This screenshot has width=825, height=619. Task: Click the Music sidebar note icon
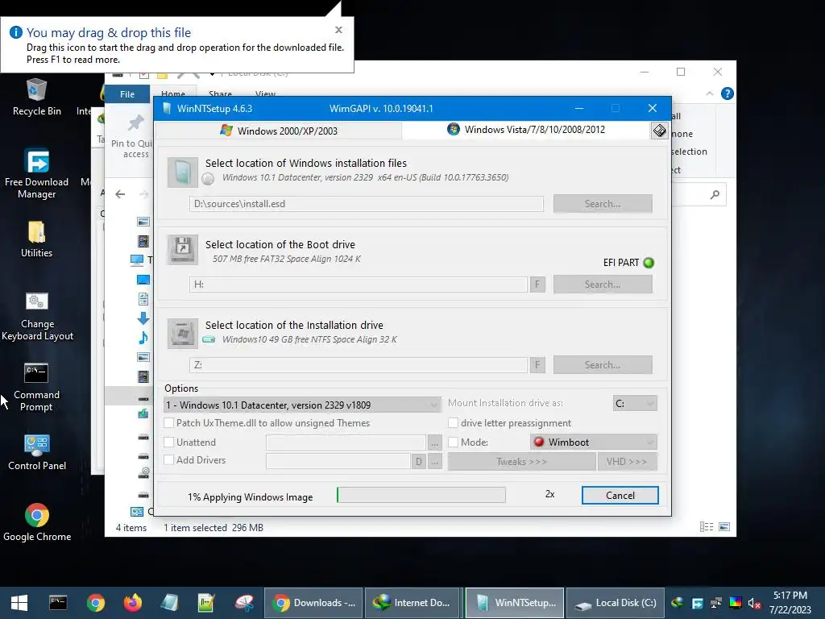(143, 338)
